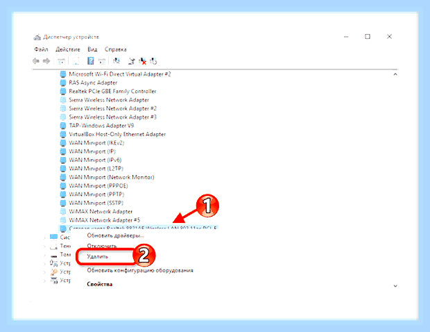Select the TAP-Windows Adapter V9 device

point(97,126)
